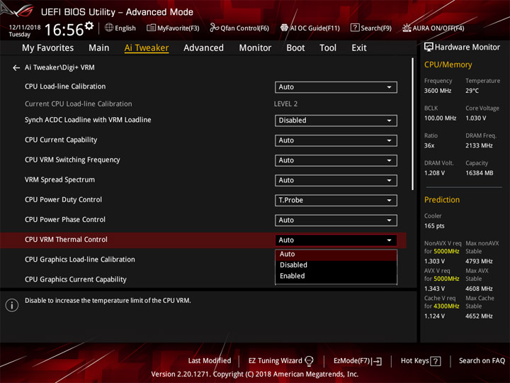Click Search on FAQ link
The height and width of the screenshot is (383, 510).
pos(482,361)
